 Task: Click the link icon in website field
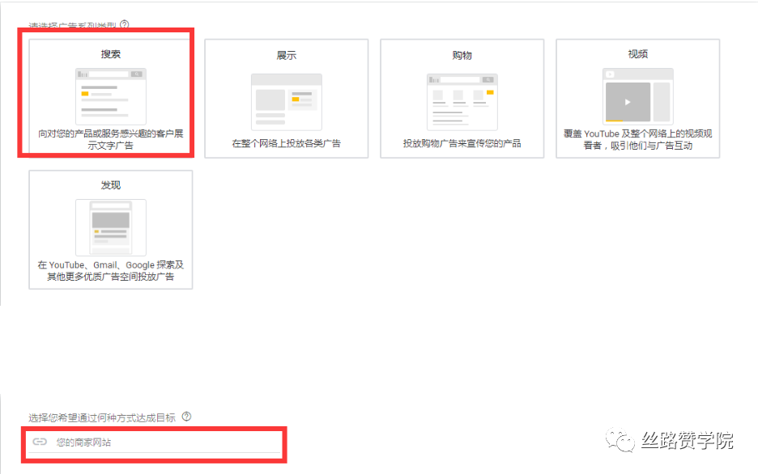40,442
